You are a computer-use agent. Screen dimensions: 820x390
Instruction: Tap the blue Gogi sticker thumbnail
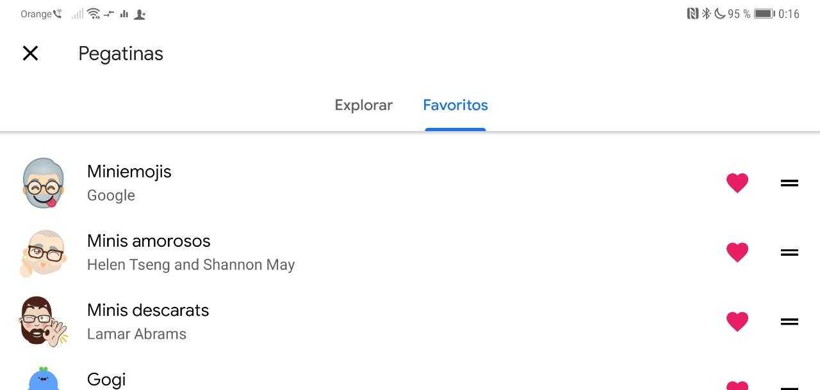click(x=44, y=380)
